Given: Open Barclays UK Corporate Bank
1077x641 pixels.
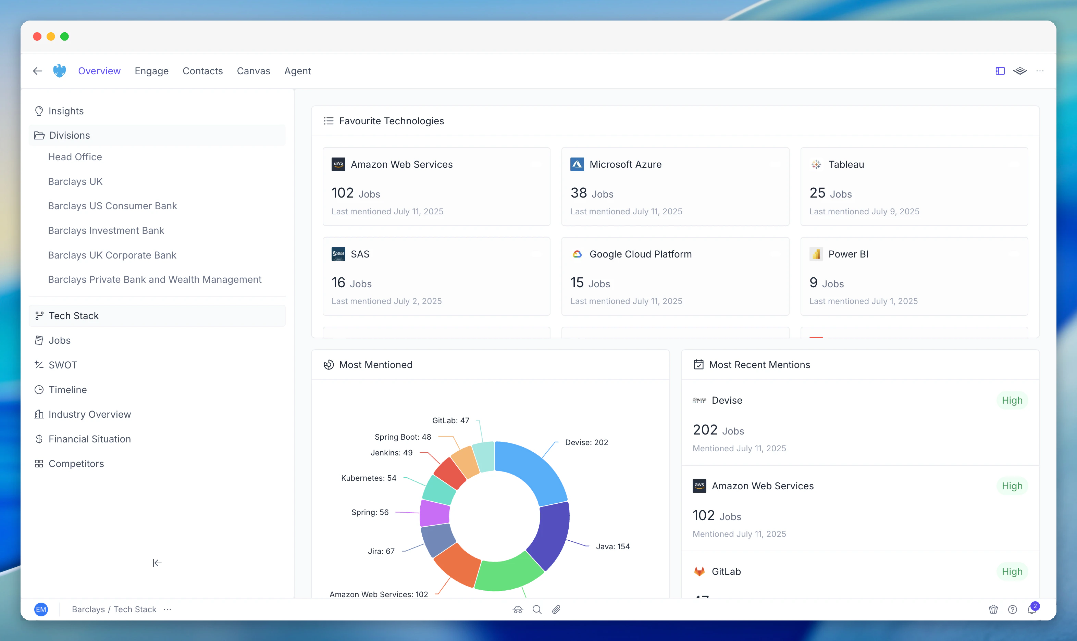Looking at the screenshot, I should [x=112, y=255].
